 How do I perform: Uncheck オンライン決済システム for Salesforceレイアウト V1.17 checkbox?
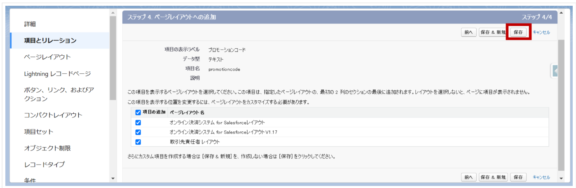[138, 132]
